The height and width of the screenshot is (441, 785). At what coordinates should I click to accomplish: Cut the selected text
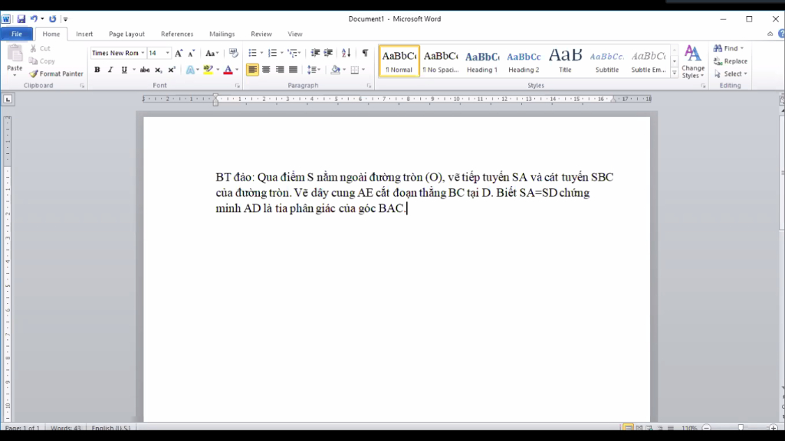[x=40, y=48]
